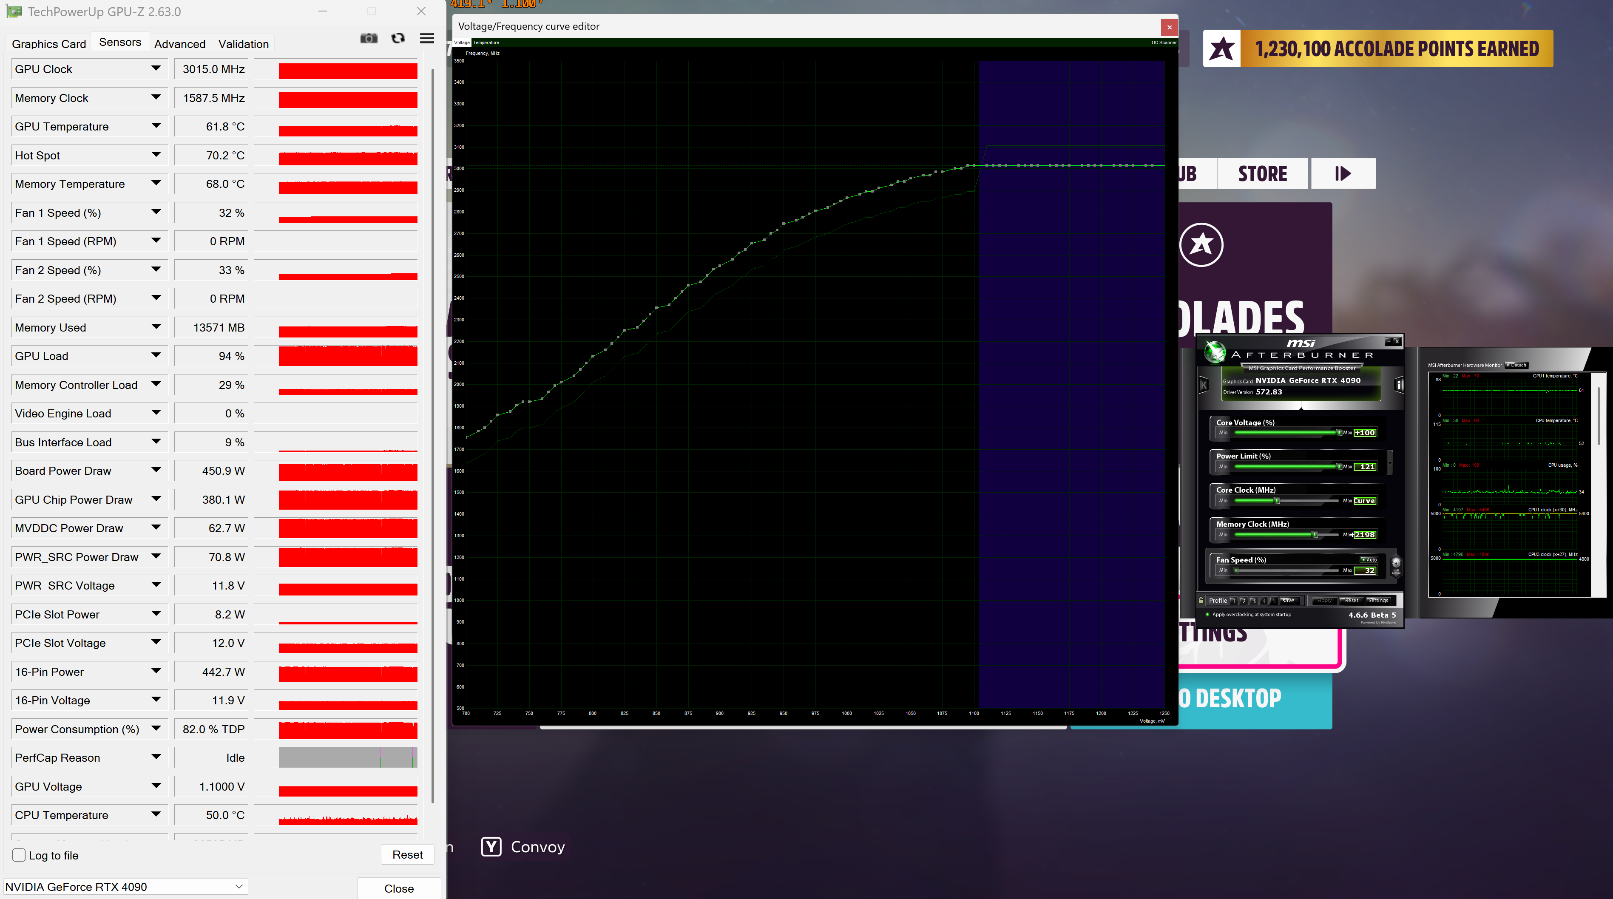Click the Afterburner information i button
The width and height of the screenshot is (1613, 899).
tap(1398, 385)
